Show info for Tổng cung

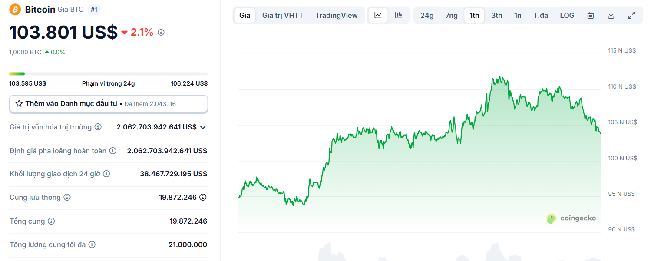(51, 221)
